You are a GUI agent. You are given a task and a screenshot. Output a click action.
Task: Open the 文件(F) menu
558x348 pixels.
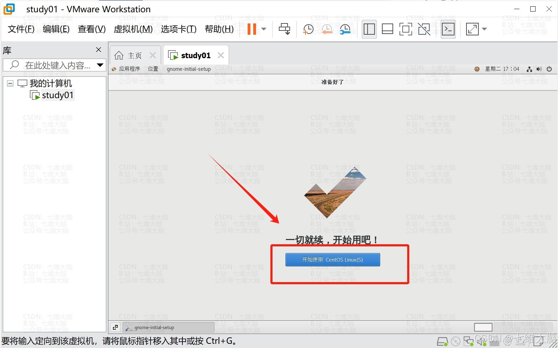pyautogui.click(x=21, y=29)
